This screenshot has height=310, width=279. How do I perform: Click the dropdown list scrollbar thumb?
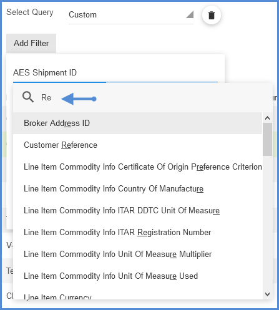coord(267,139)
